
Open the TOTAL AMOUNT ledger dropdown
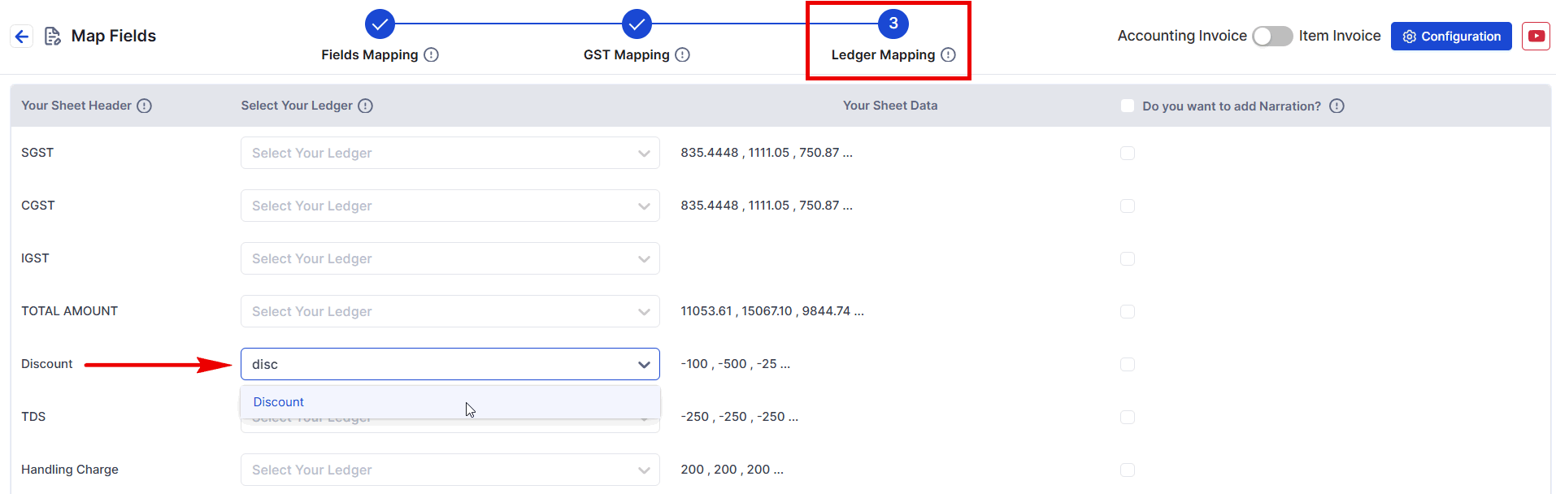450,311
